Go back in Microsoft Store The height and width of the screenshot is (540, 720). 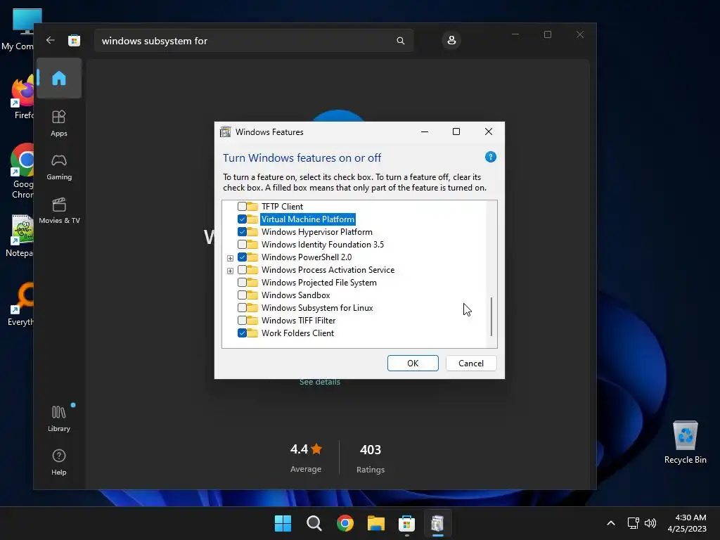51,40
